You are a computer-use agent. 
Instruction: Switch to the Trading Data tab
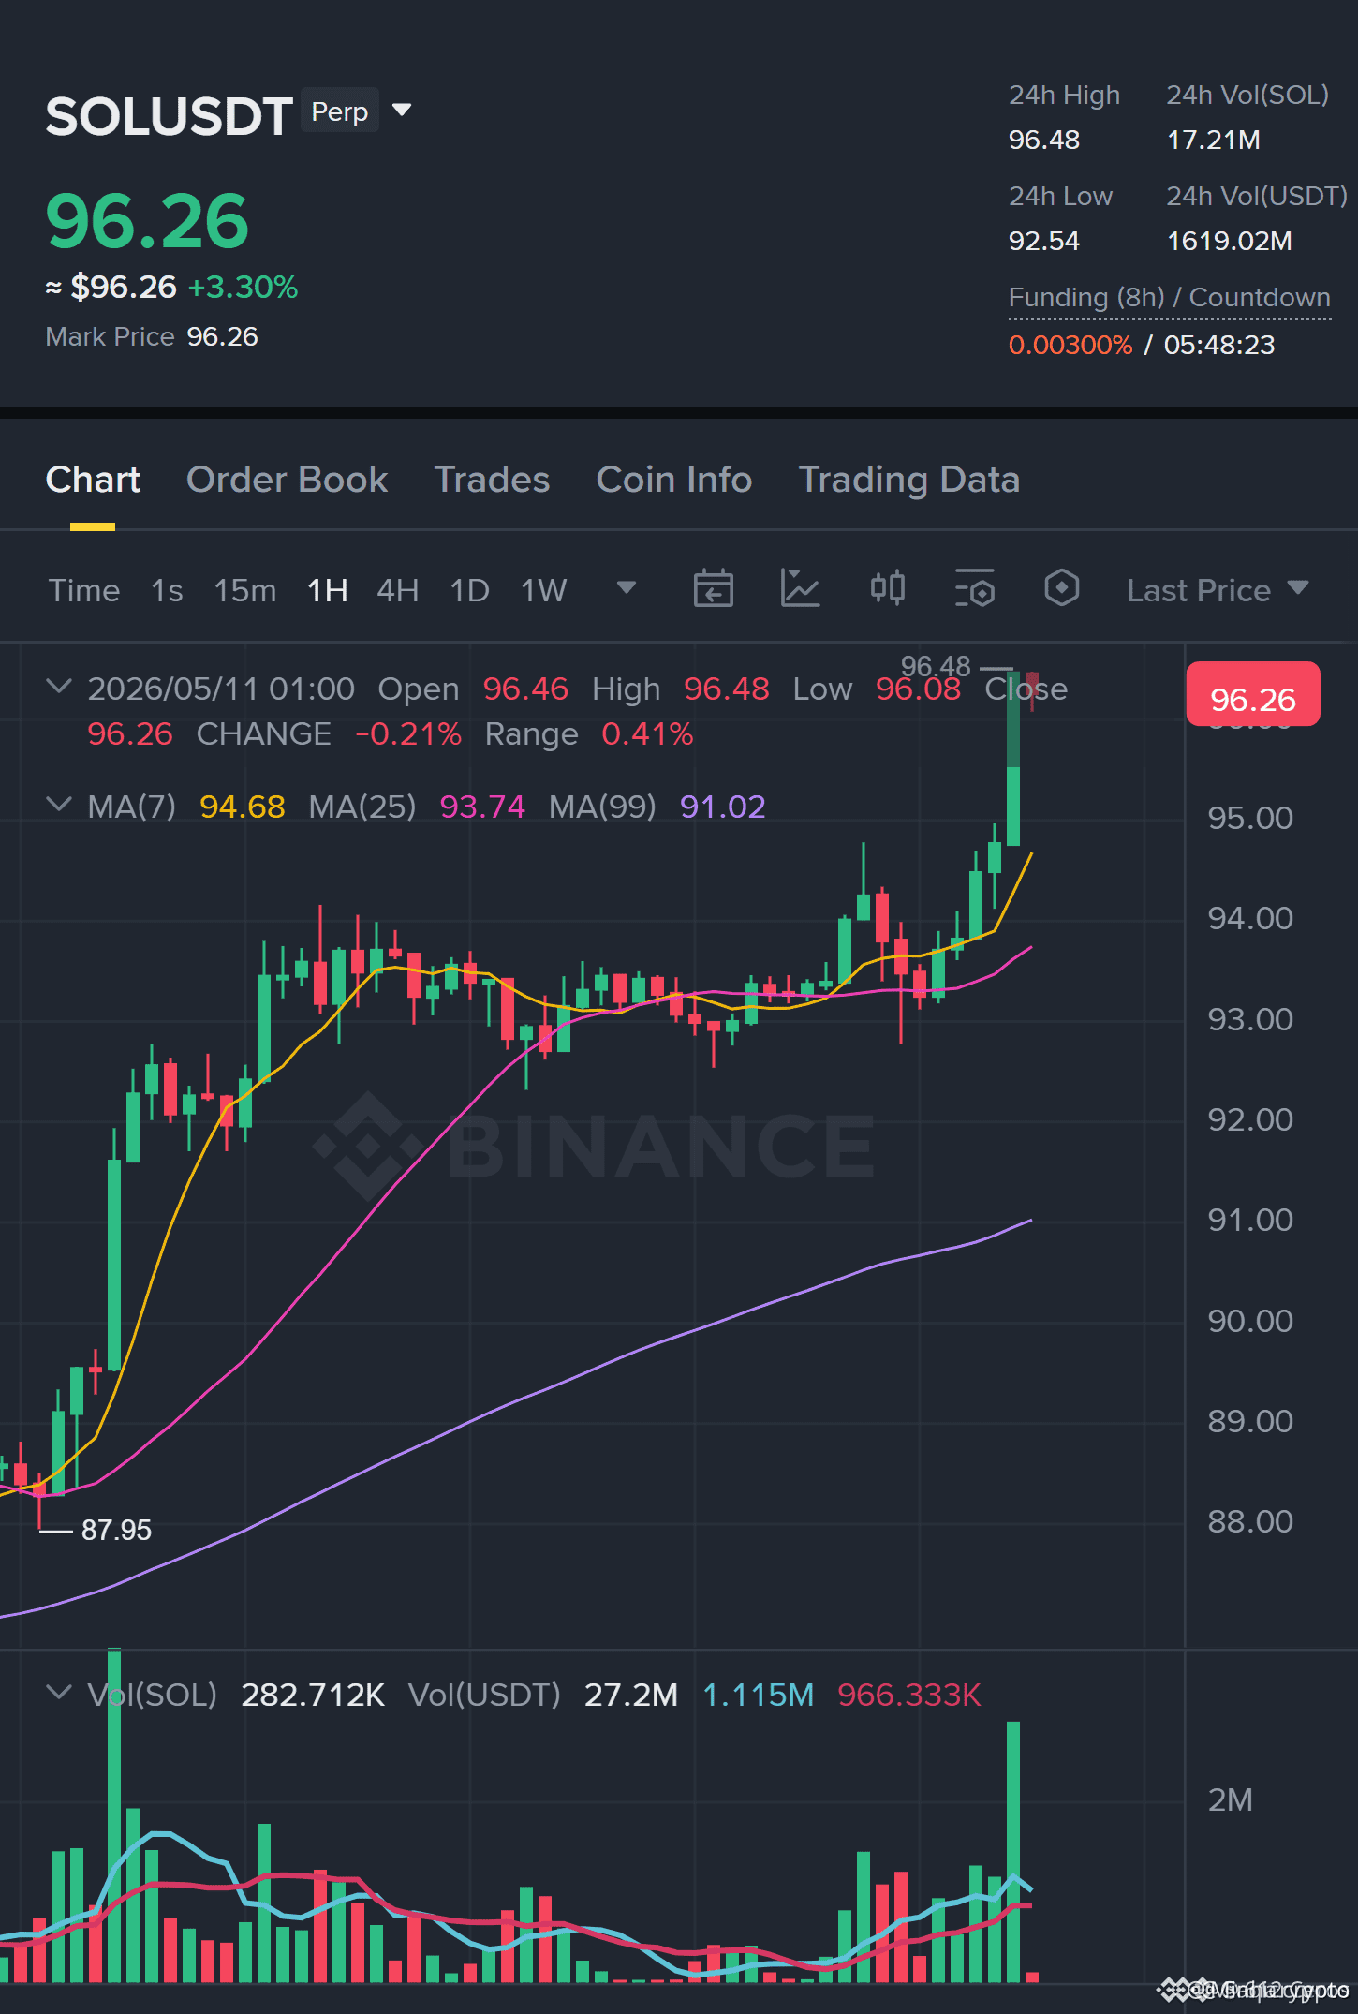coord(908,480)
